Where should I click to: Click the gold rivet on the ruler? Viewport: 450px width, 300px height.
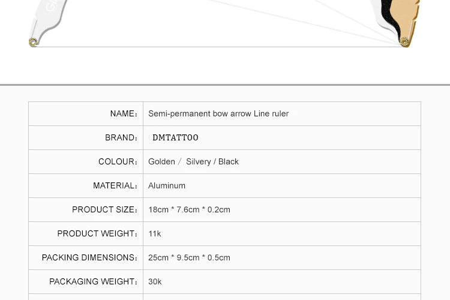pos(405,42)
